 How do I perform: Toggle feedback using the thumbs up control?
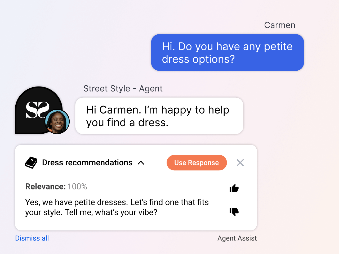coord(234,188)
